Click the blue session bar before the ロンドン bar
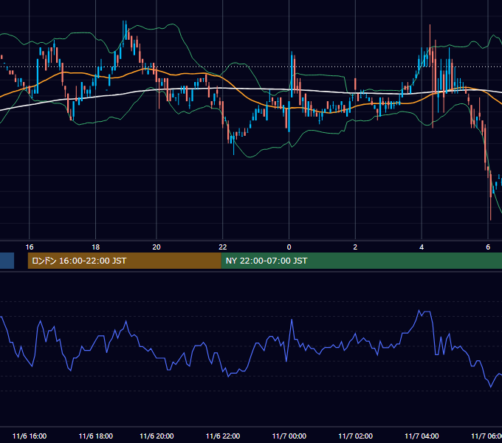 click(x=7, y=261)
